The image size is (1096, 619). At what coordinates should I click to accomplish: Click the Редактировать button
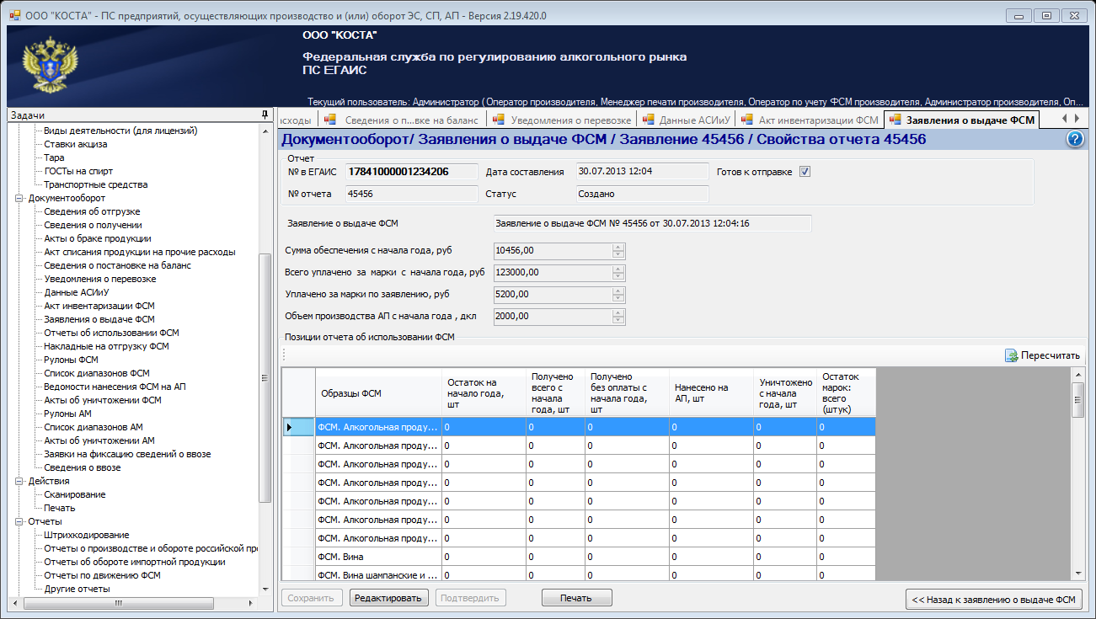(x=389, y=598)
